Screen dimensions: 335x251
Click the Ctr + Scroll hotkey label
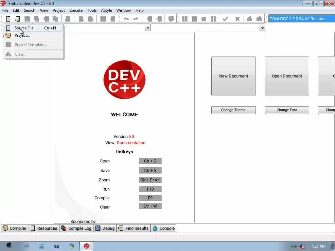[150, 180]
